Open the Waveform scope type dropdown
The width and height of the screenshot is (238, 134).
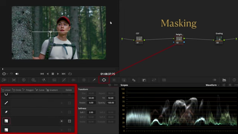tap(212, 85)
